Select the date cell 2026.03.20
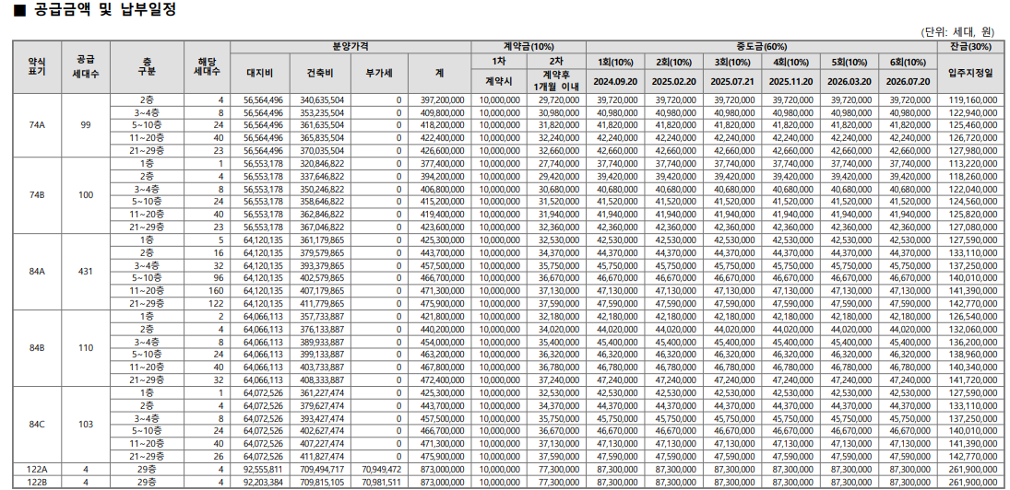Viewport: 1010px width, 490px height. (850, 82)
